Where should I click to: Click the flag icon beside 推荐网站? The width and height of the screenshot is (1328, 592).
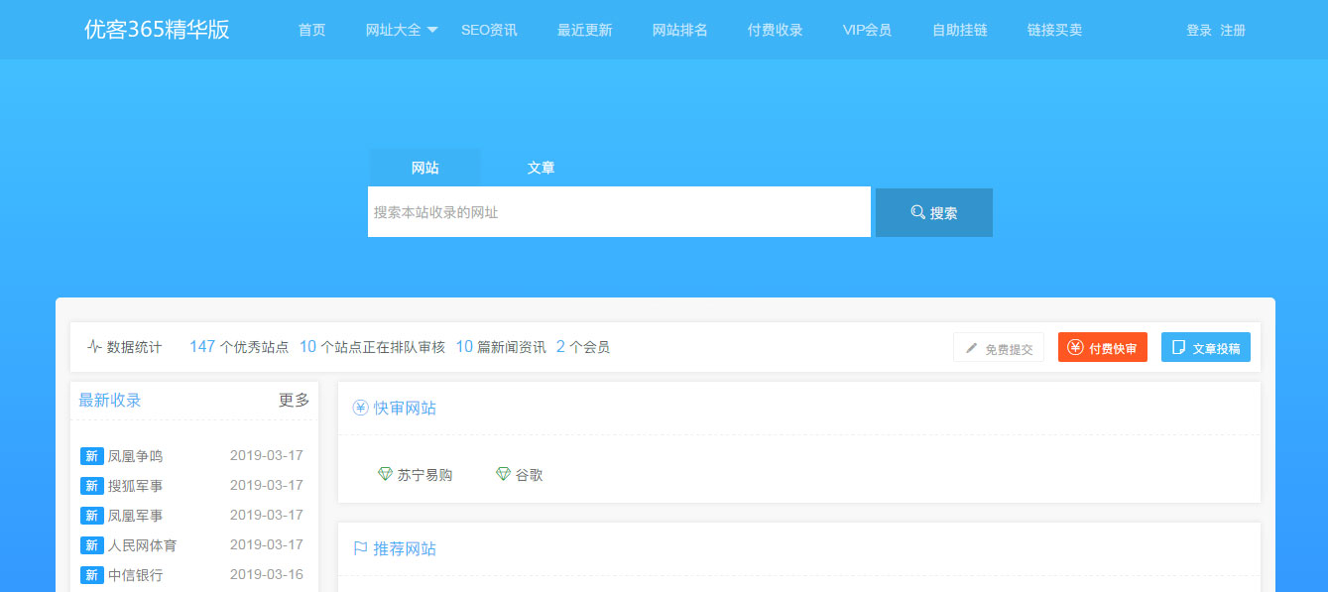click(359, 547)
